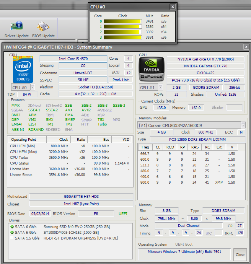Click the Haswell-DT codename field
The image size is (251, 264).
tap(83, 73)
